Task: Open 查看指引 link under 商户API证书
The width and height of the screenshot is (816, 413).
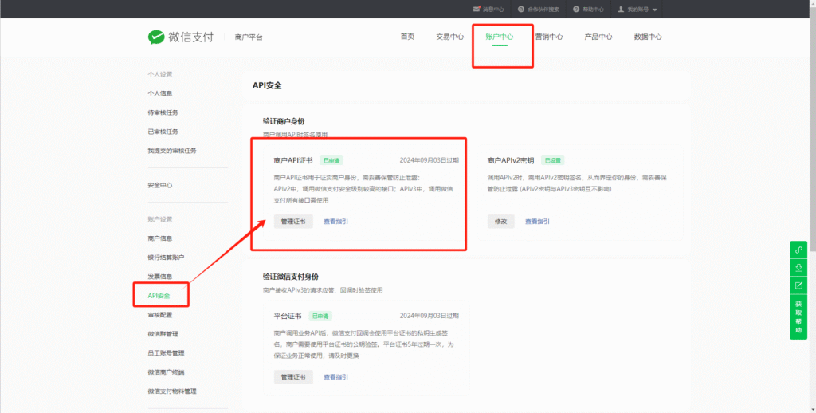Action: coord(336,222)
